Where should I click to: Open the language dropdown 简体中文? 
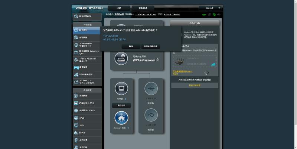pos(210,8)
